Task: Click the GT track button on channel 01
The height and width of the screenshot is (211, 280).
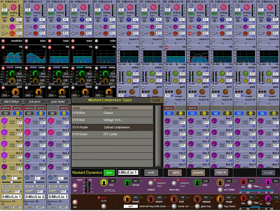Action: (4, 21)
